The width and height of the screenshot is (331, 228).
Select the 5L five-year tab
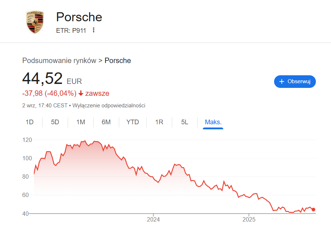click(185, 122)
